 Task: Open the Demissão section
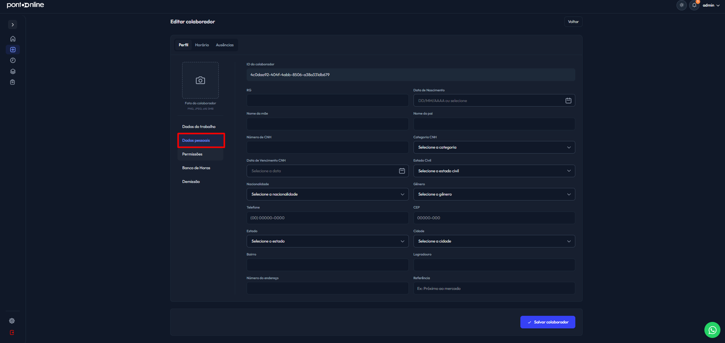click(x=200, y=182)
